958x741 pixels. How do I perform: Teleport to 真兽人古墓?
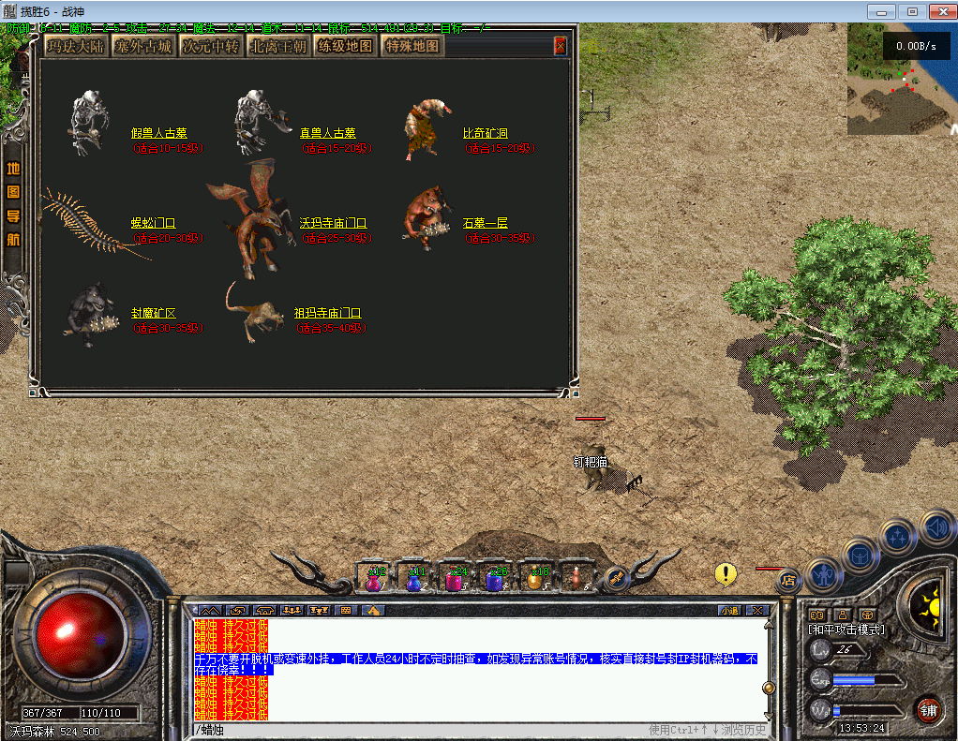pos(327,132)
